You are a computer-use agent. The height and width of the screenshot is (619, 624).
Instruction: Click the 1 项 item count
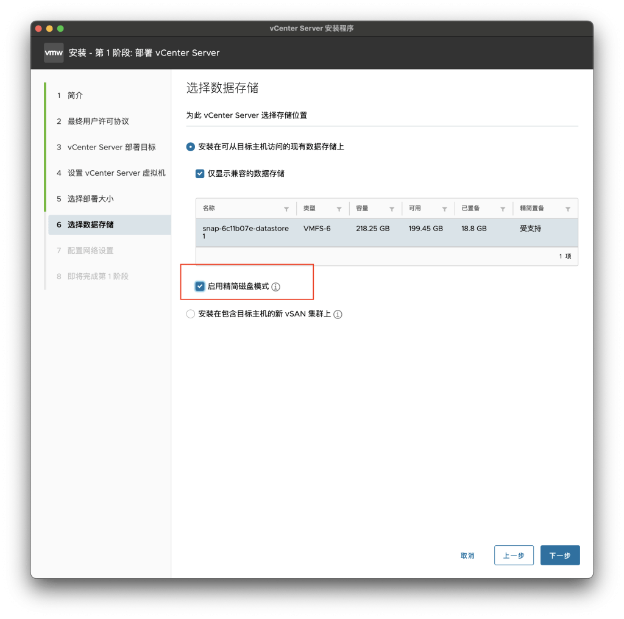[565, 257]
